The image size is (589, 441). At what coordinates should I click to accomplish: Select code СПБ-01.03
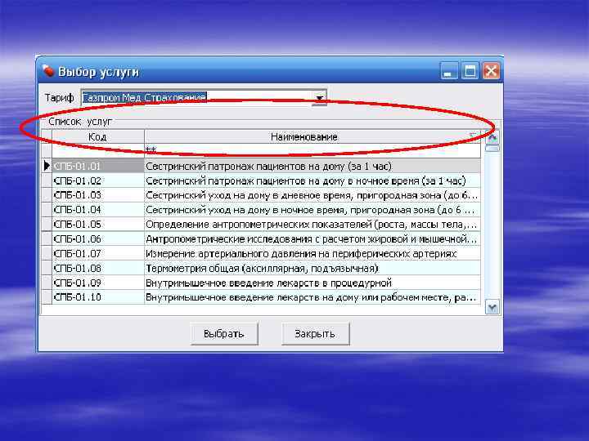tap(97, 195)
